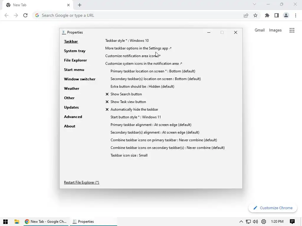Click the Properties taskbar button

[93, 222]
